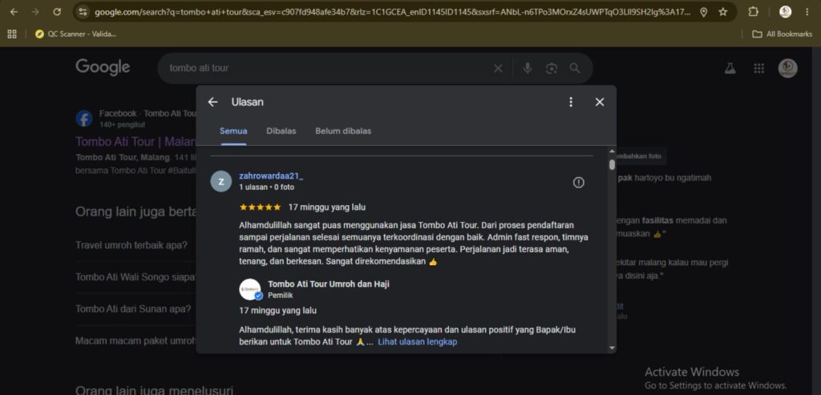Search by image with Lens icon
Image resolution: width=821 pixels, height=395 pixels.
coord(552,69)
